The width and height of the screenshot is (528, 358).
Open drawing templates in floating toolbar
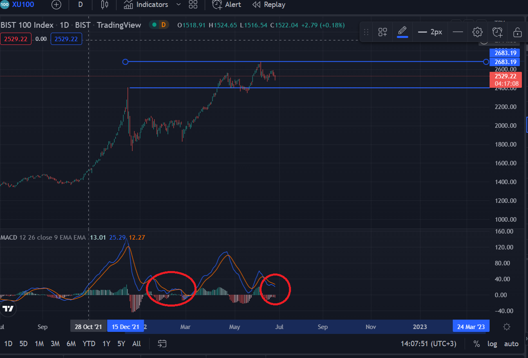pyautogui.click(x=383, y=32)
